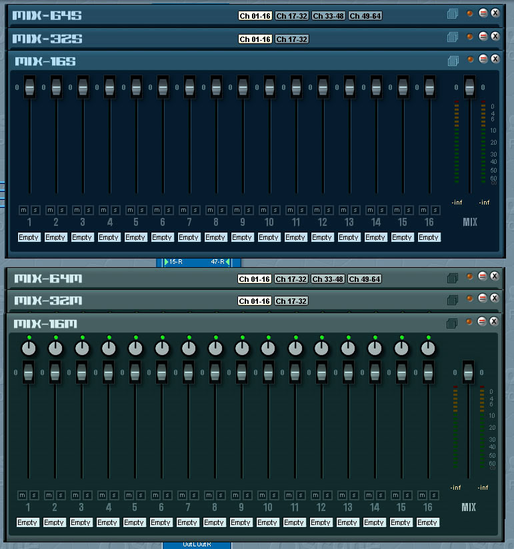Click channel 14 Empty label in MIX-16S

point(375,237)
